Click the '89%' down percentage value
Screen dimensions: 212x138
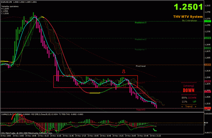coord(184,98)
